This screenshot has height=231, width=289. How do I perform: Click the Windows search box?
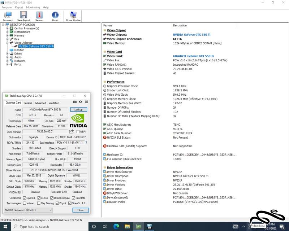50,226
